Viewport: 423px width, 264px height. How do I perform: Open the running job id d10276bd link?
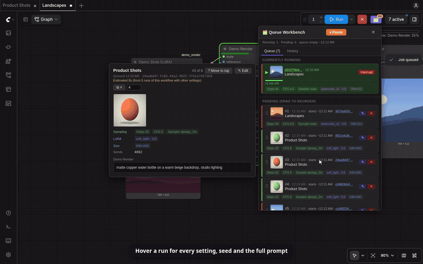pos(293,70)
